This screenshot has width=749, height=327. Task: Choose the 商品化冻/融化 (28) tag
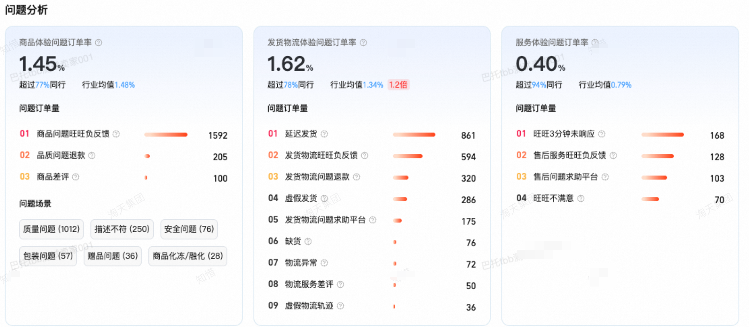point(188,256)
